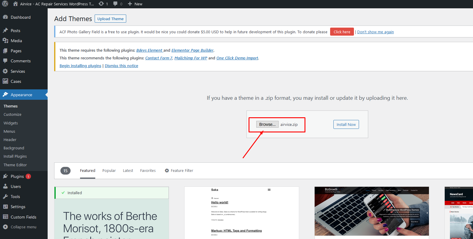Click the Plugins update count badge

(x=28, y=176)
